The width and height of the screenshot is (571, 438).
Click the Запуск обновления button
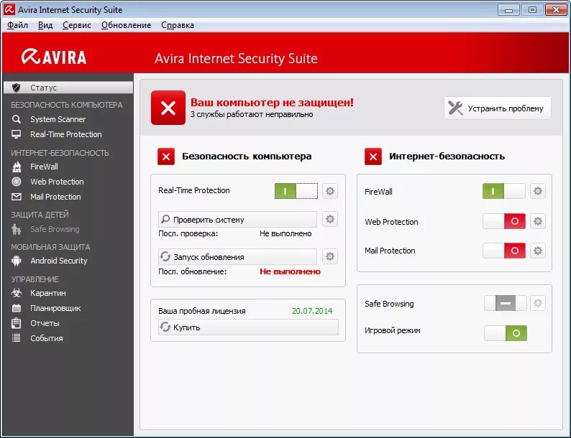tap(237, 256)
